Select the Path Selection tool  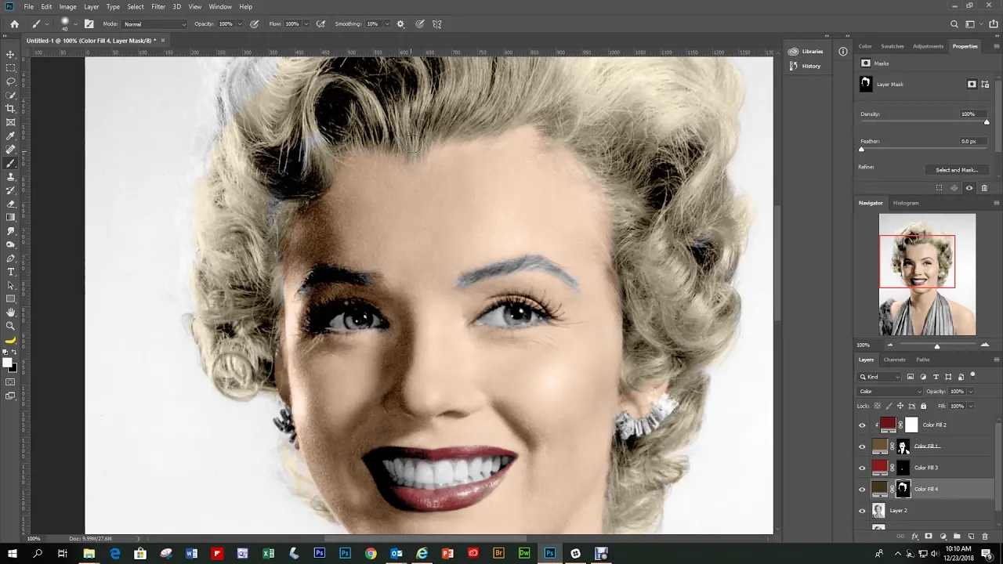(x=10, y=285)
